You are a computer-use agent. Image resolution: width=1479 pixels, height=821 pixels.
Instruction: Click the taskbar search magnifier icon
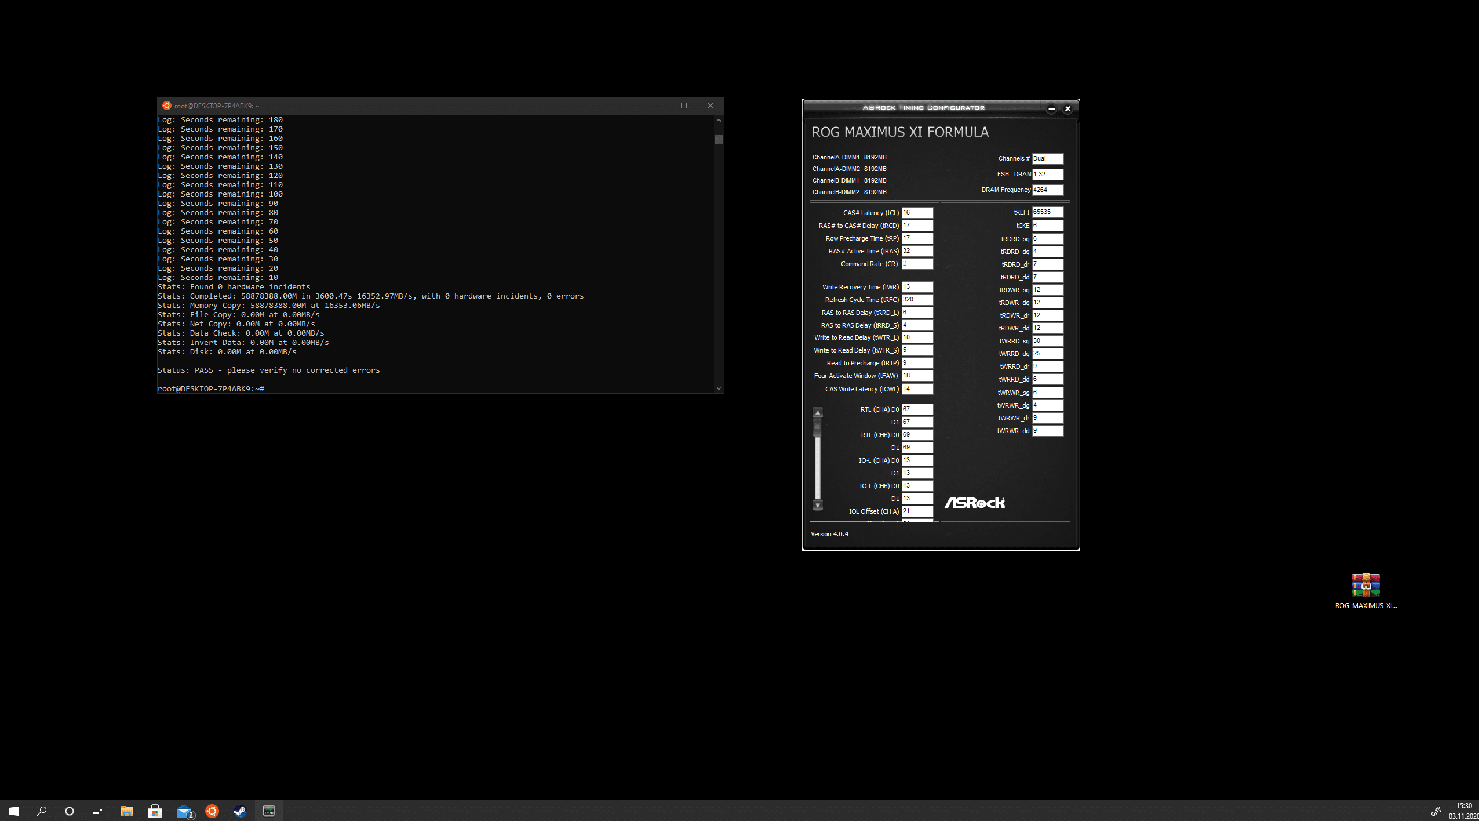42,811
